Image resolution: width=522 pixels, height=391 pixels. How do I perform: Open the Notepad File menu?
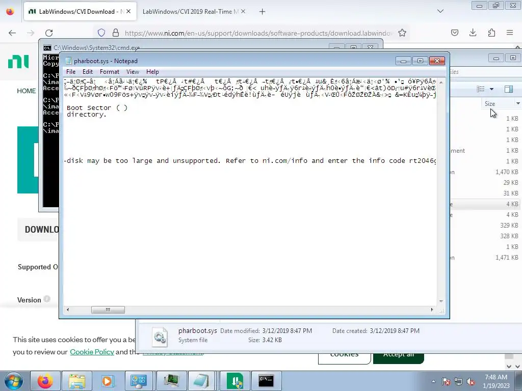pos(70,72)
